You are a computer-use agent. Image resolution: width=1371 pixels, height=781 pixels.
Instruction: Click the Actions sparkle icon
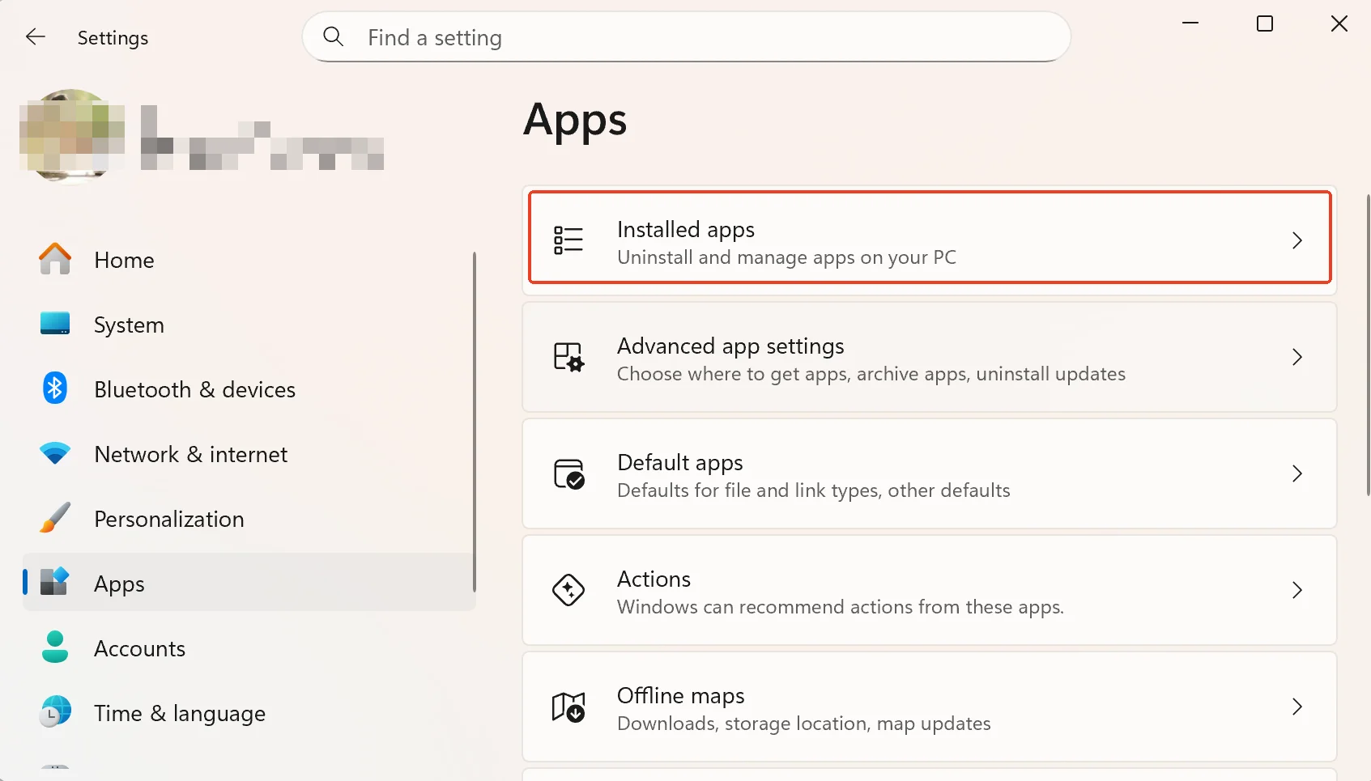[x=568, y=591]
